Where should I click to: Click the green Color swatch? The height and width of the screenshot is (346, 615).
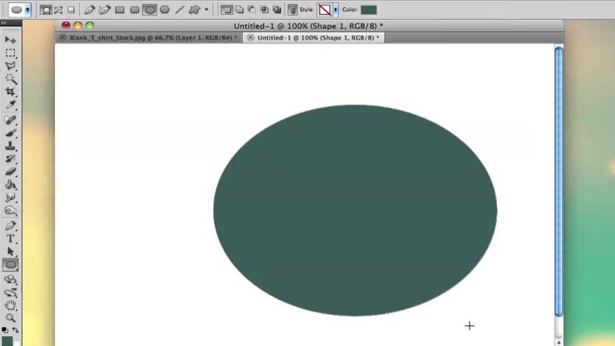pyautogui.click(x=369, y=10)
